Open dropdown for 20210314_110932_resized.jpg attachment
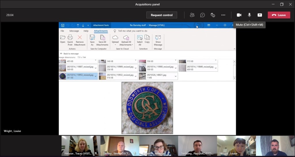Viewport: 295px width, 157px height. [135, 76]
